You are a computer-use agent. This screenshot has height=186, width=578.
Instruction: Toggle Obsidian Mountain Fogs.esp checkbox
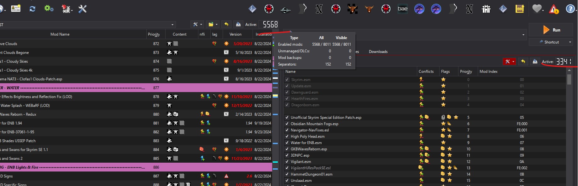click(287, 124)
